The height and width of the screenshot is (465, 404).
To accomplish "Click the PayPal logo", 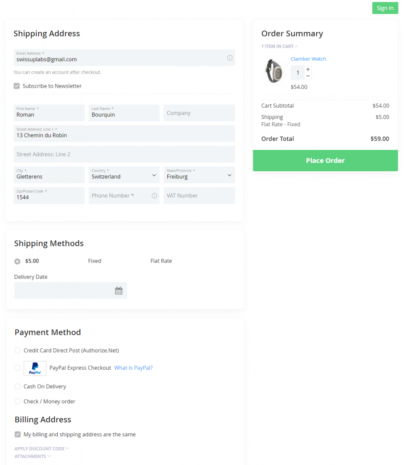I will pos(35,368).
